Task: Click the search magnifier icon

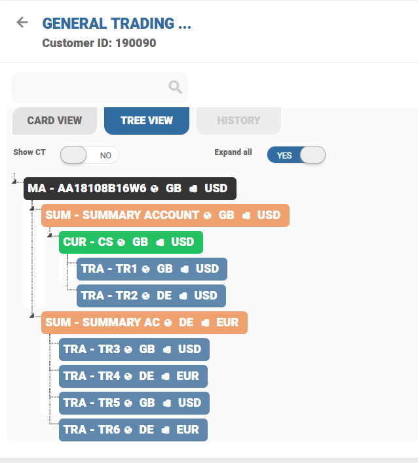Action: pyautogui.click(x=175, y=87)
